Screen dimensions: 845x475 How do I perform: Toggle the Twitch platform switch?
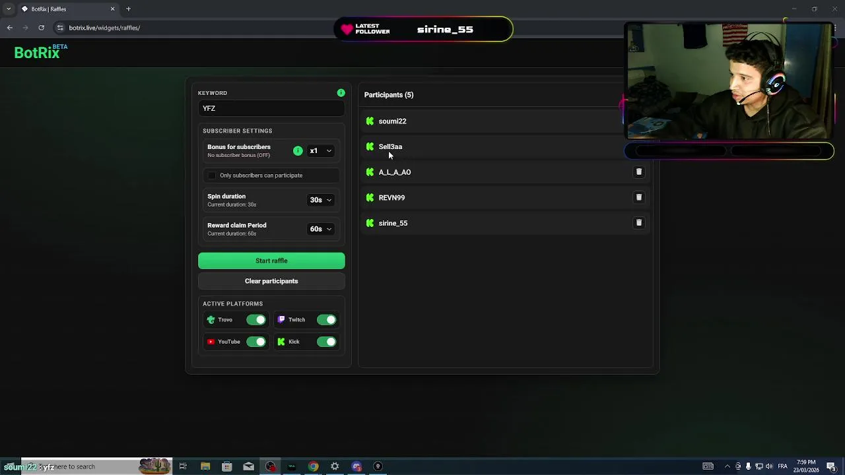pyautogui.click(x=326, y=320)
